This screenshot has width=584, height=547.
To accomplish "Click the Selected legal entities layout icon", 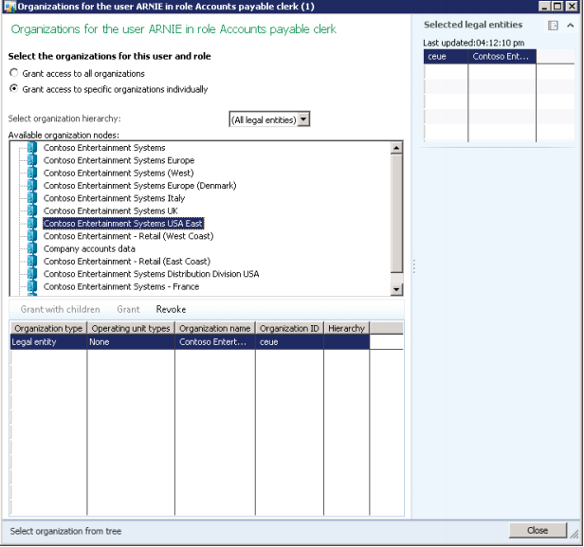I will 553,26.
